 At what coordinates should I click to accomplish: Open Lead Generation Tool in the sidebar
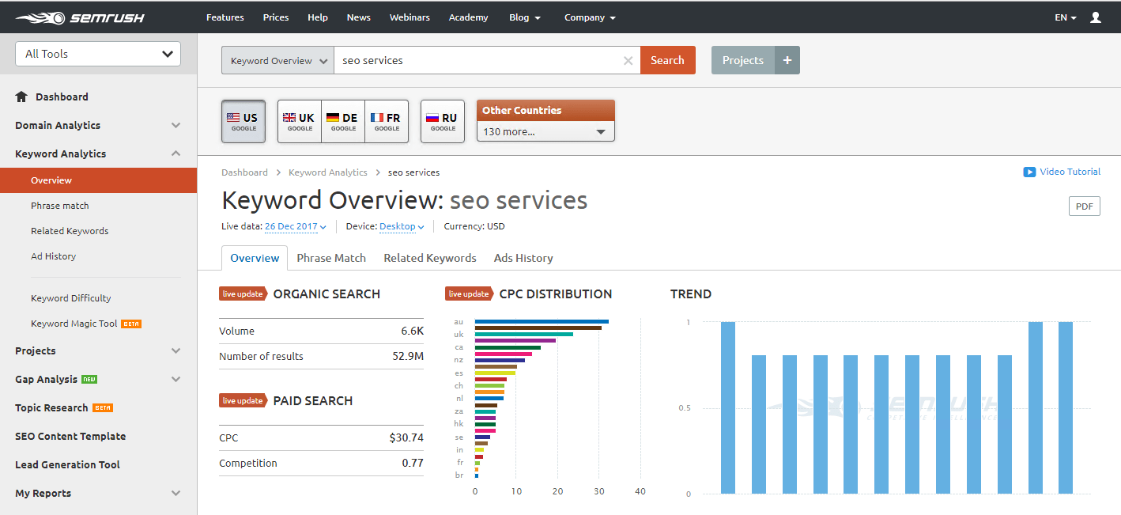click(x=67, y=464)
